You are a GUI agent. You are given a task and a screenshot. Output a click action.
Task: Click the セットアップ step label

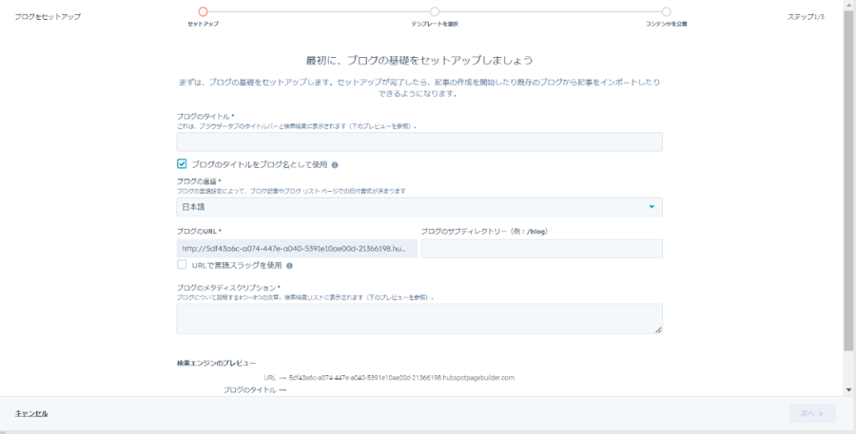point(204,24)
